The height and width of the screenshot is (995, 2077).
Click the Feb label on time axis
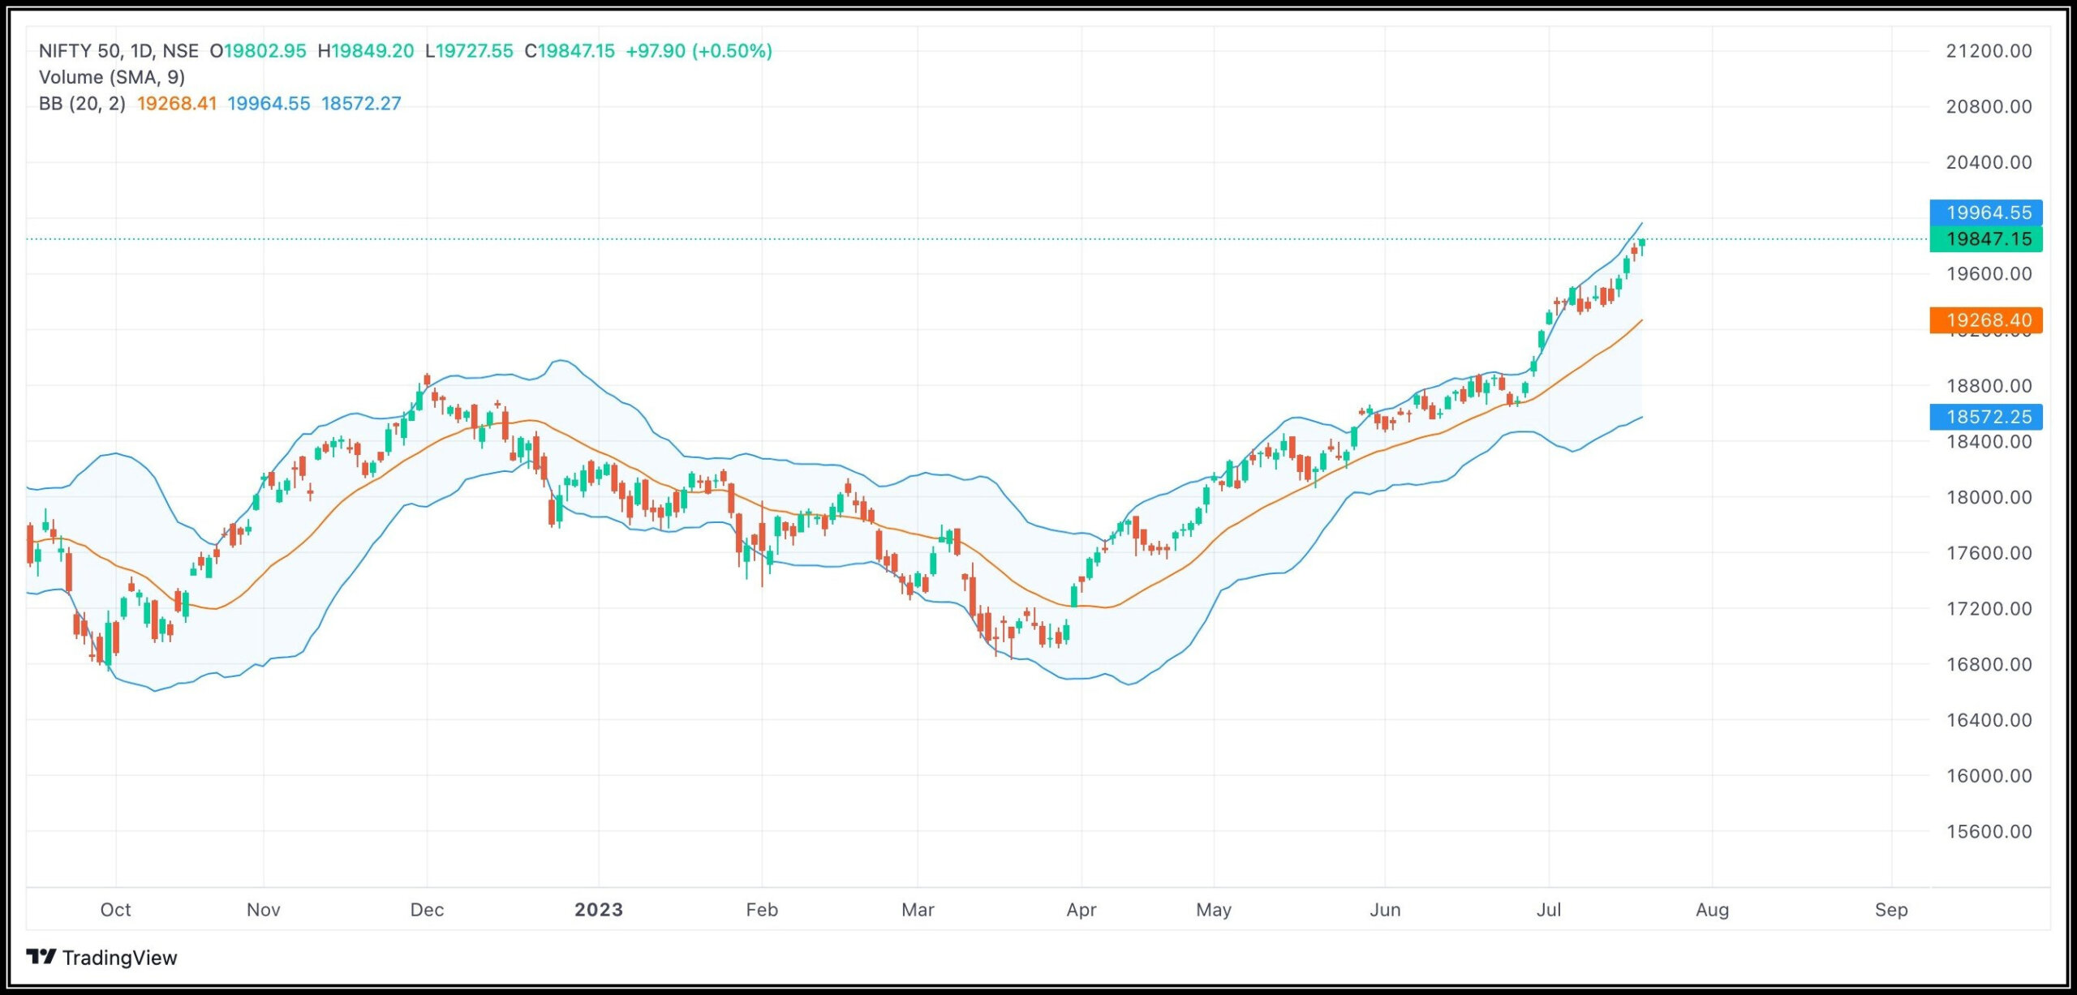[762, 910]
